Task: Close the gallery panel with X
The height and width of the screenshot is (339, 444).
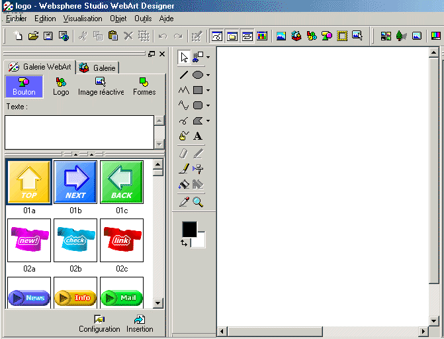Action: [x=162, y=54]
